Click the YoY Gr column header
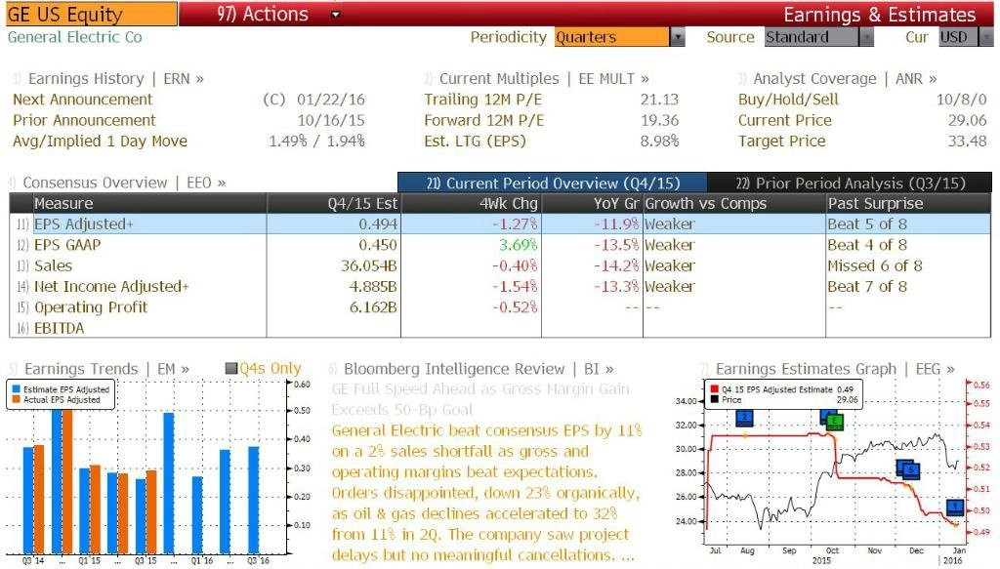1000x569 pixels. 593,203
